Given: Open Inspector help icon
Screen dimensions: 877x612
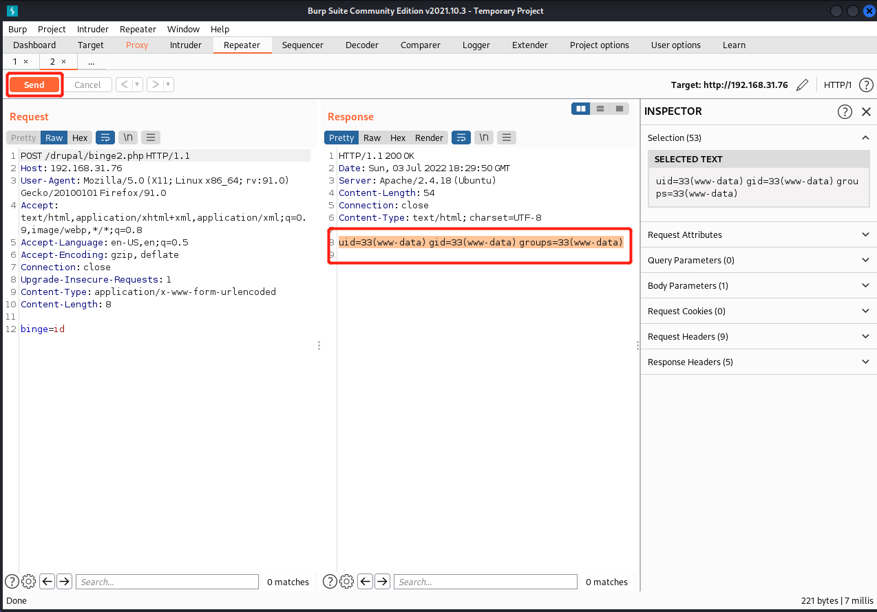Looking at the screenshot, I should click(845, 111).
